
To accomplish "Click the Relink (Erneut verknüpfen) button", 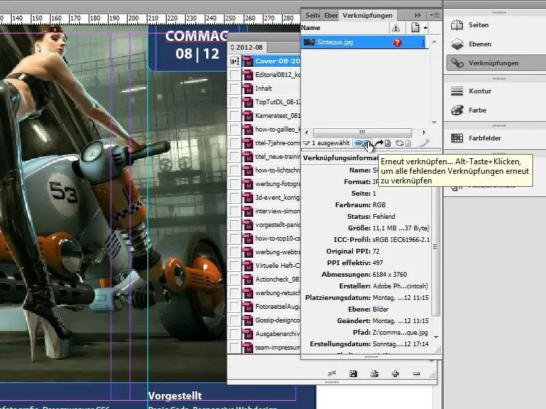I will tap(362, 143).
